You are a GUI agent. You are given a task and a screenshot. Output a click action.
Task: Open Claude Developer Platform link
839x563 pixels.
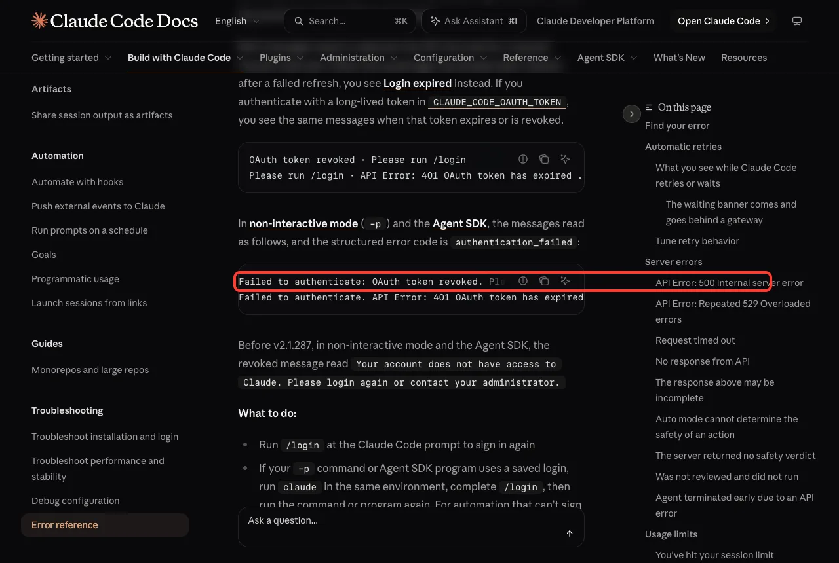coord(595,21)
